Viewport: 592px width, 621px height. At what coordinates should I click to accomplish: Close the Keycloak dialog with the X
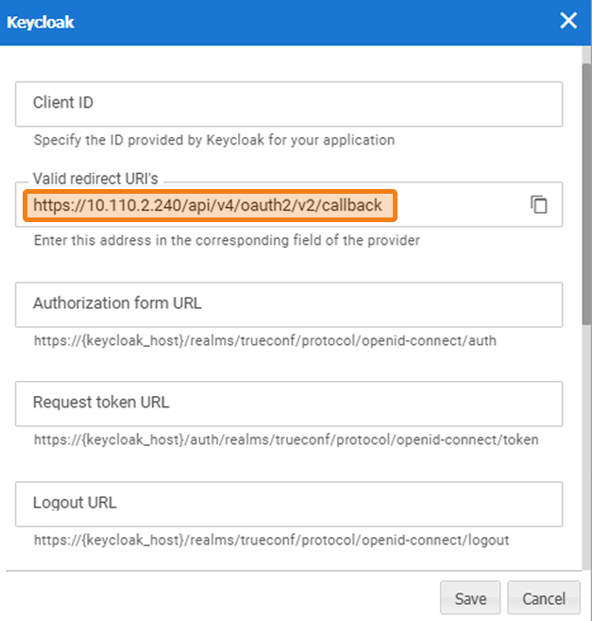point(568,21)
